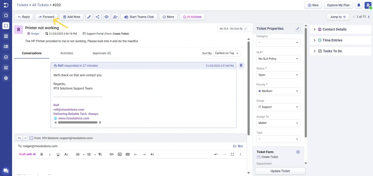373x176 pixels.
Task: Open the Type dropdown
Action: [x=278, y=139]
